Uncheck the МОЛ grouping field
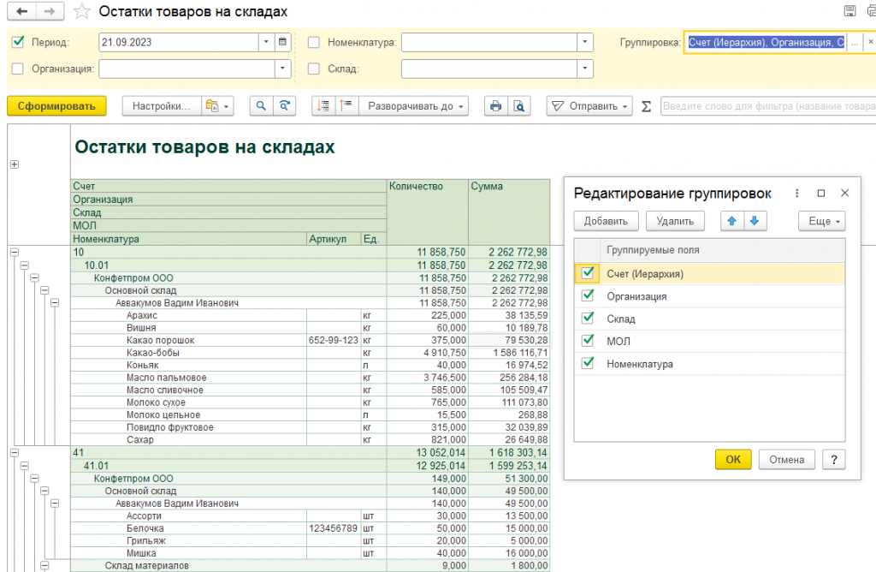876x572 pixels. tap(587, 340)
